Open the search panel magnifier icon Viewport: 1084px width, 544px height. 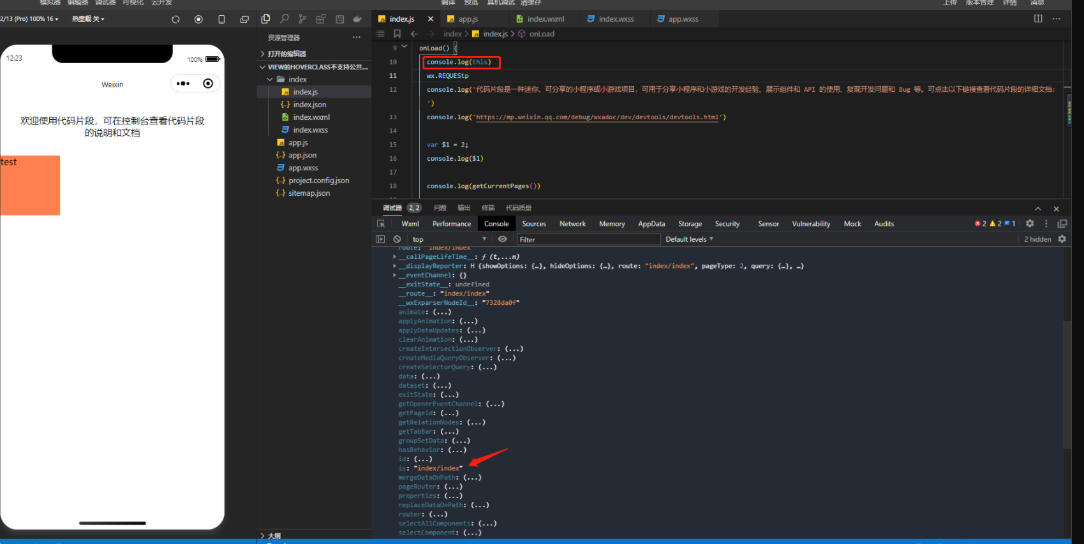pyautogui.click(x=285, y=19)
